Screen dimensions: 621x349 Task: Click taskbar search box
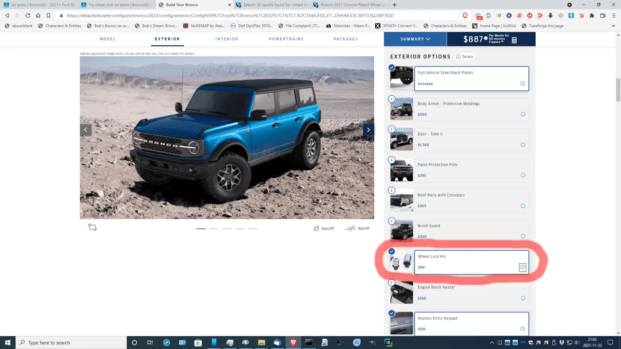tap(71, 342)
